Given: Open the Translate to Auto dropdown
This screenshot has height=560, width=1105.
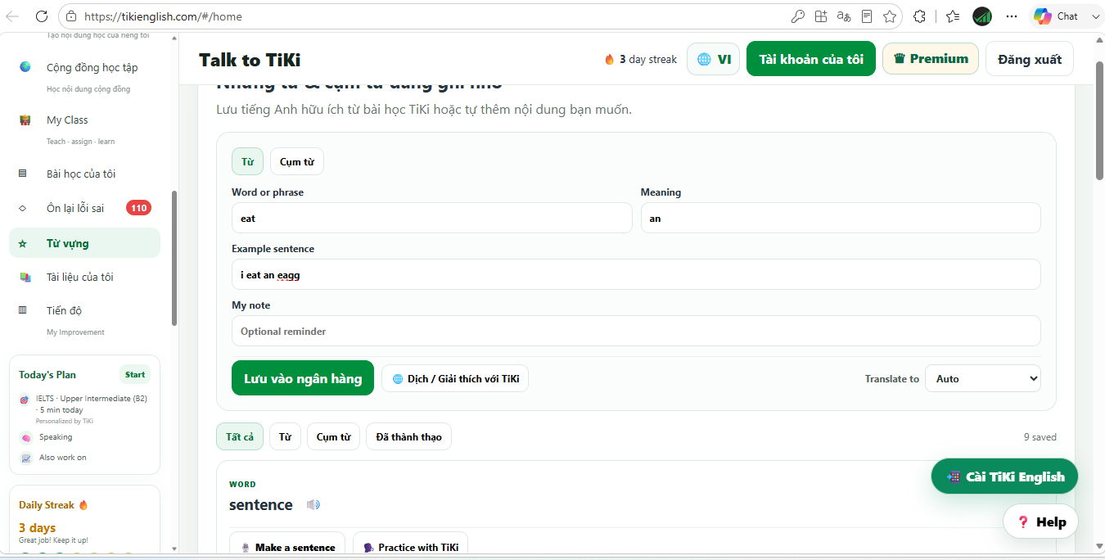Looking at the screenshot, I should pos(983,378).
